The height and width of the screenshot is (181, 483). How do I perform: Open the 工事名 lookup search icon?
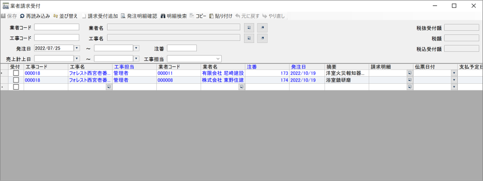click(x=249, y=38)
